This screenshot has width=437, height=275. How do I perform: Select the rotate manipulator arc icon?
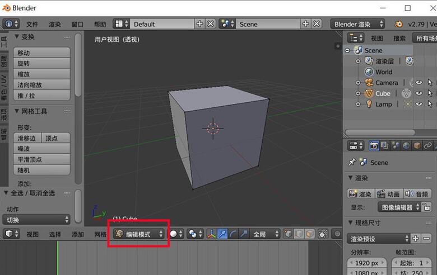click(x=233, y=234)
